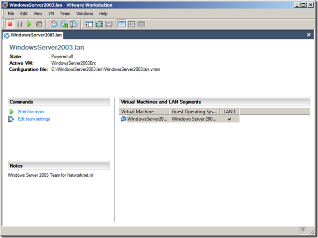Image resolution: width=318 pixels, height=238 pixels.
Task: Click the Commands section header
Action: tap(58, 102)
